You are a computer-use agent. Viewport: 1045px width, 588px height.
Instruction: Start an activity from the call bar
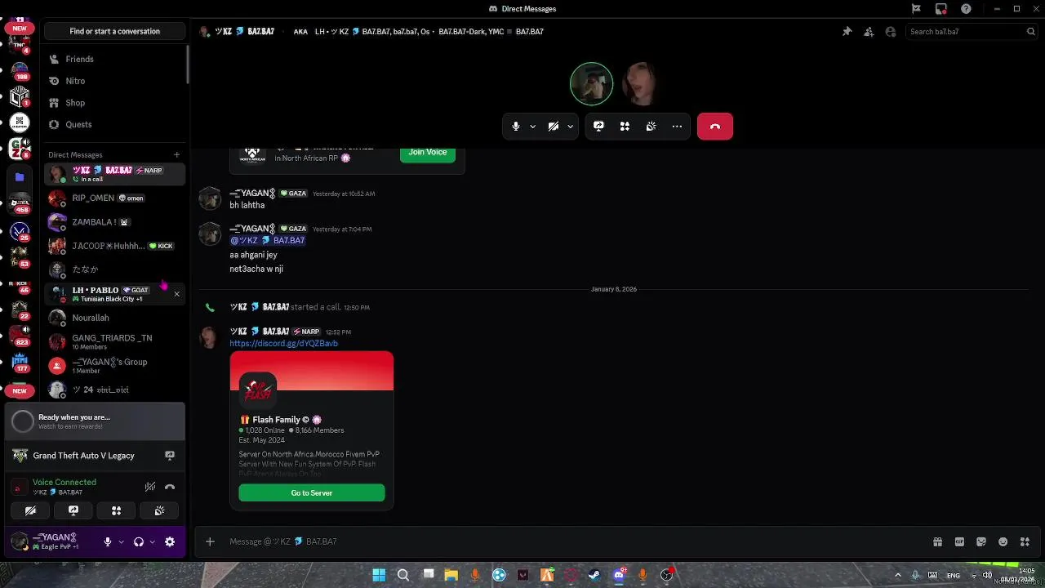click(x=625, y=127)
